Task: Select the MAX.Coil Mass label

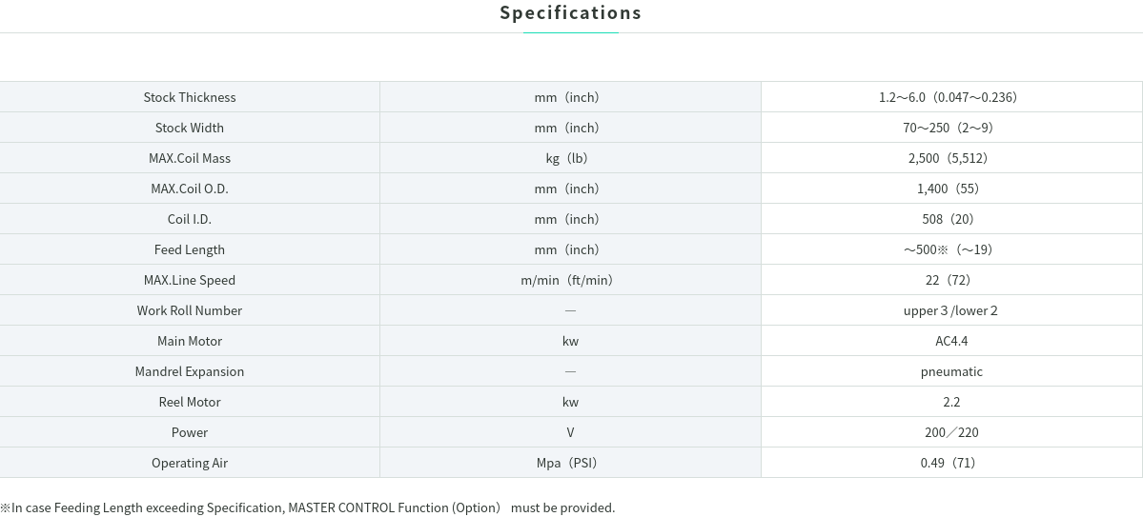Action: click(x=190, y=158)
